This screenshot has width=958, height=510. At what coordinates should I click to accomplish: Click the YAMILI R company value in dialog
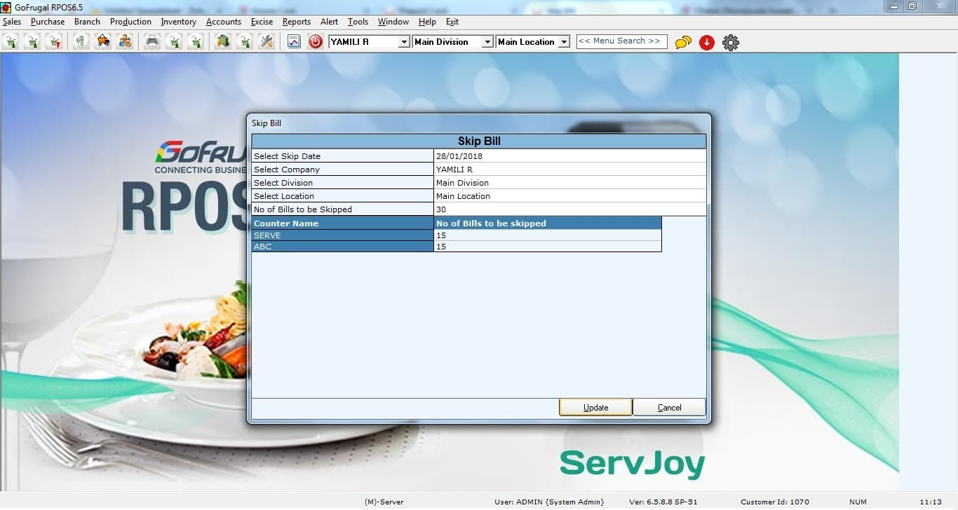click(x=570, y=170)
